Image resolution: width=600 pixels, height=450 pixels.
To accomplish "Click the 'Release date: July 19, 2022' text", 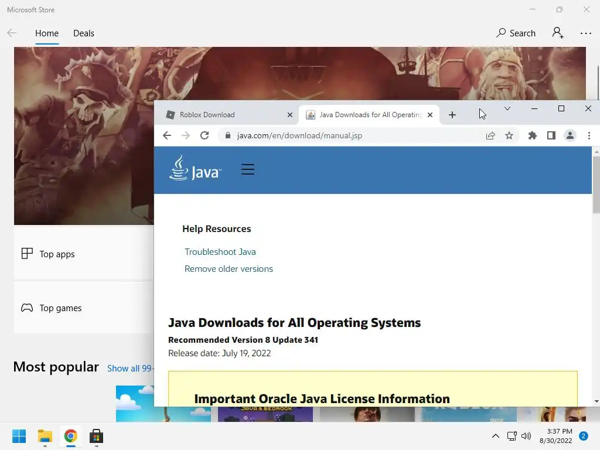I will [x=219, y=353].
